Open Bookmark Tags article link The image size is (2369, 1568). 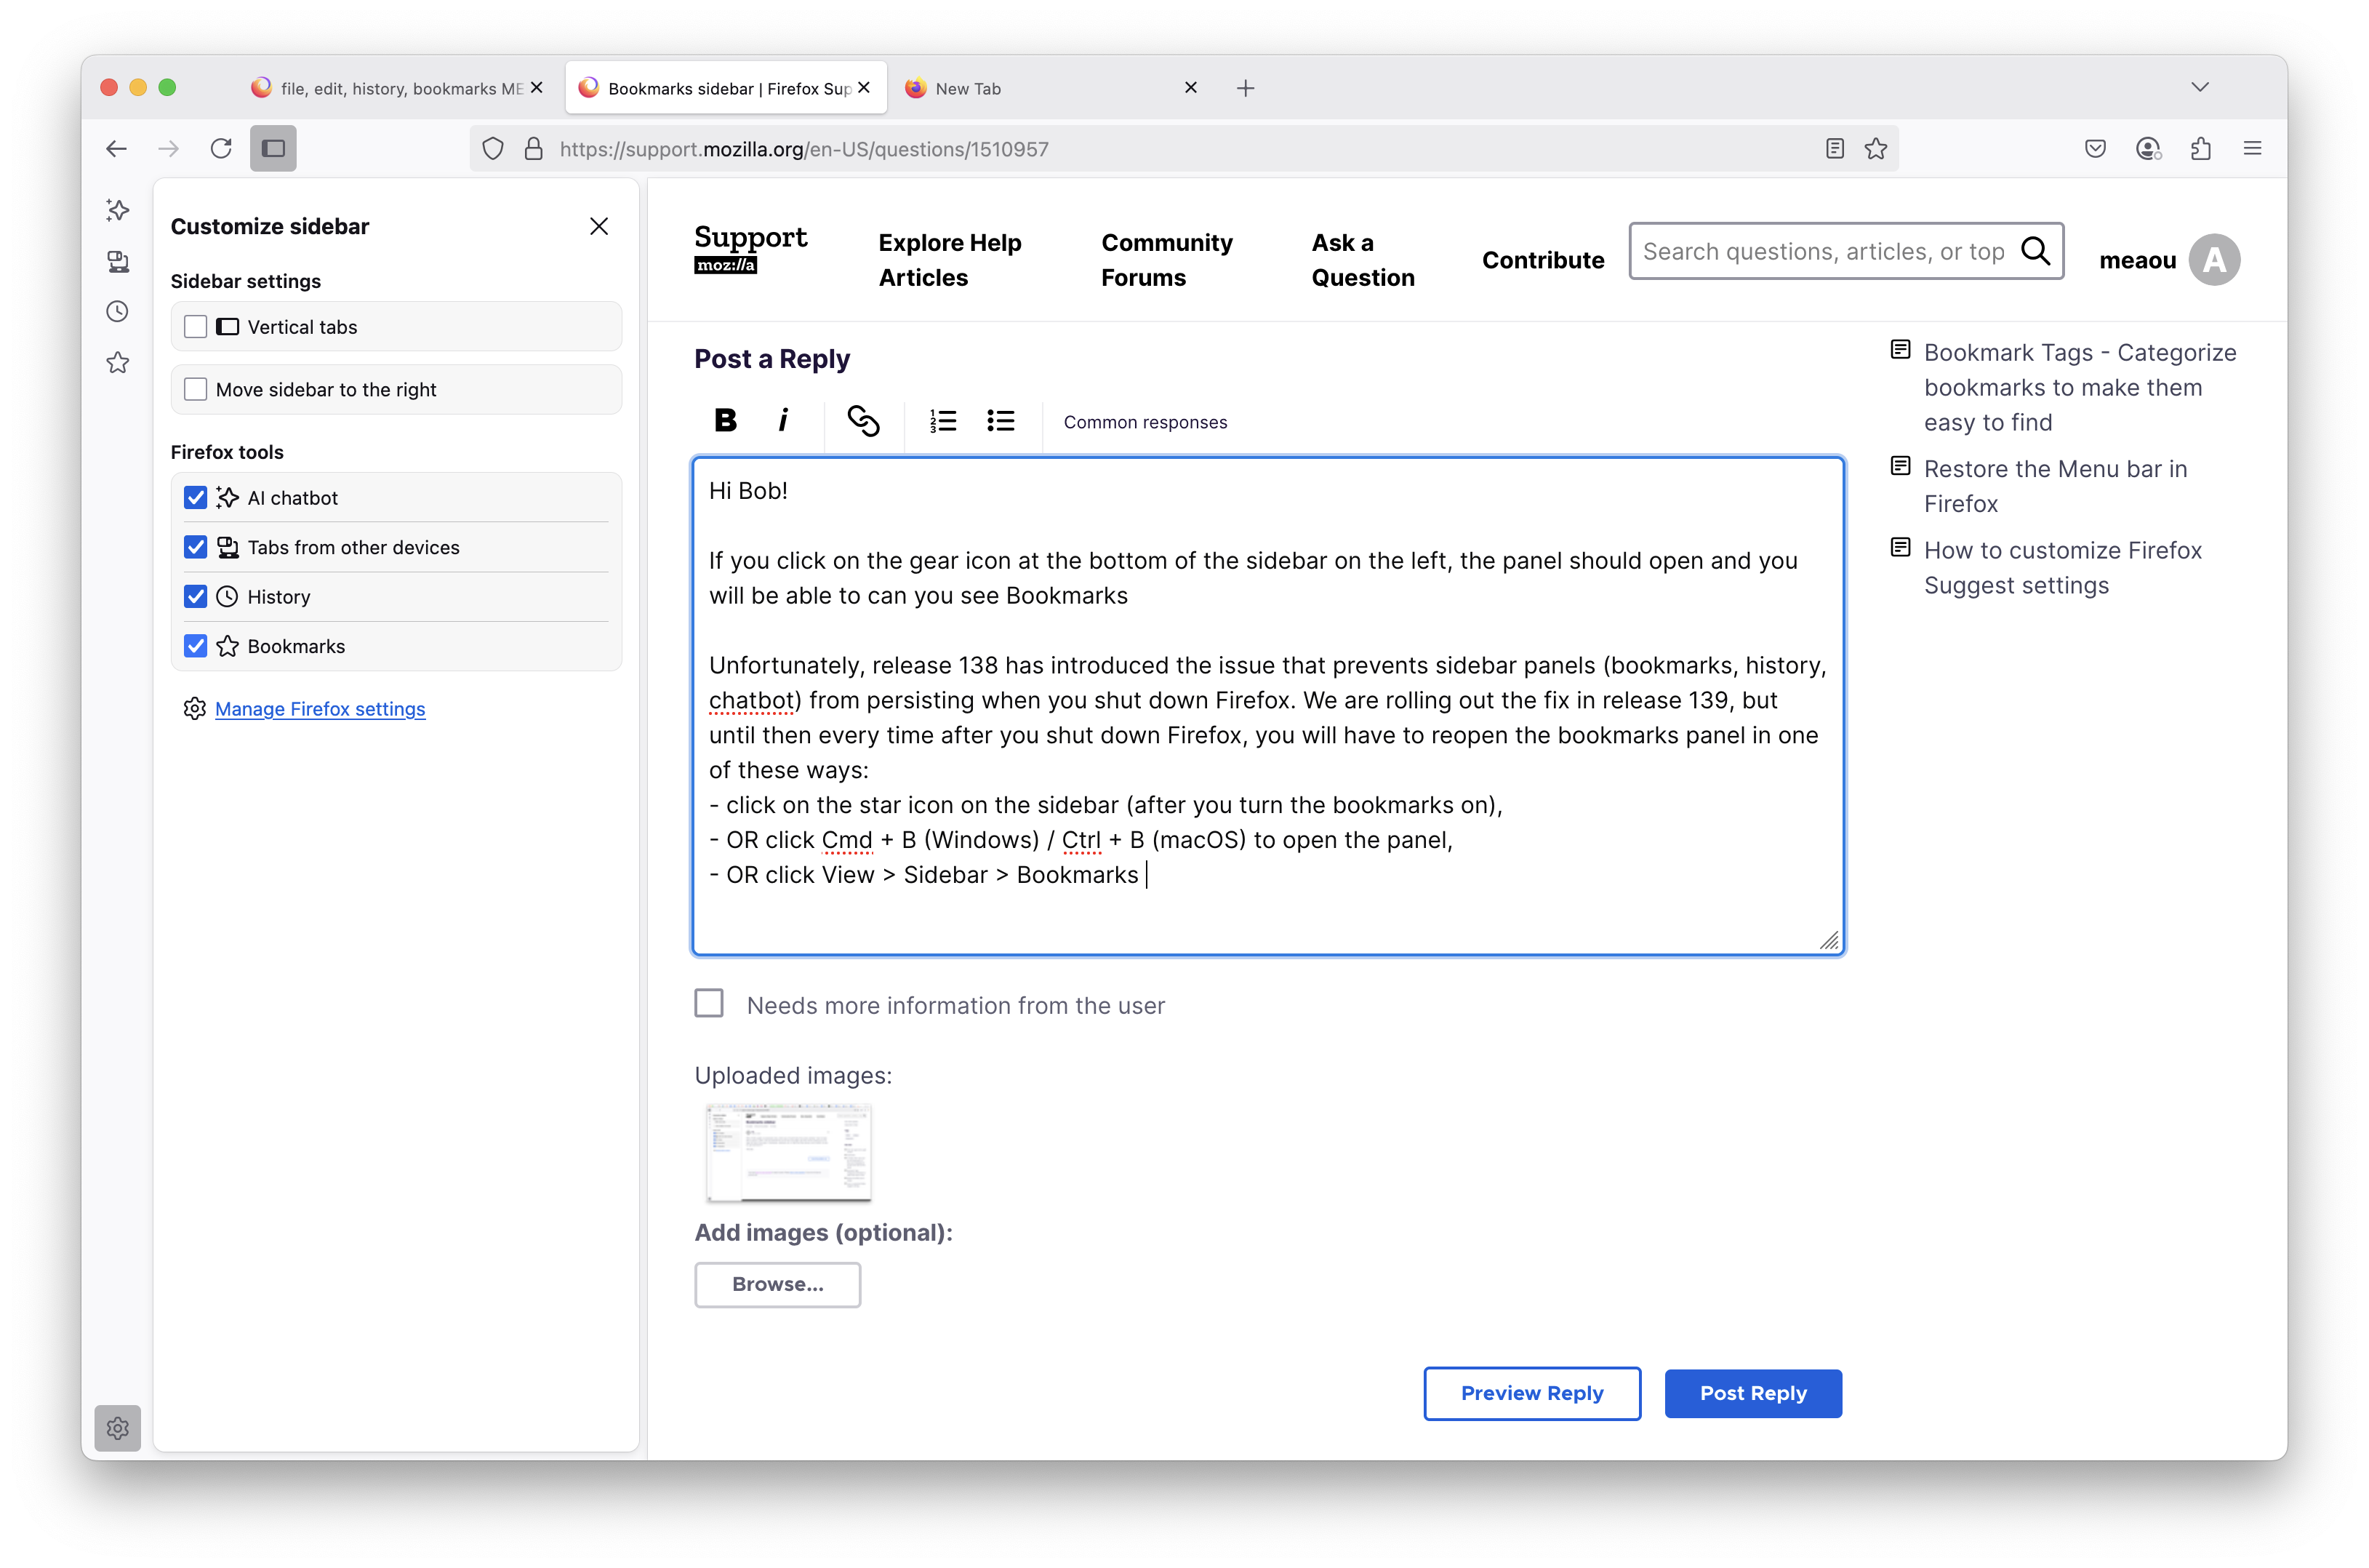pyautogui.click(x=2079, y=387)
